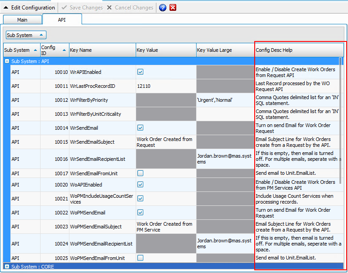Select the WoPMSendEmailRecipientList key name cell
Image resolution: width=348 pixels, height=273 pixels.
pyautogui.click(x=102, y=244)
